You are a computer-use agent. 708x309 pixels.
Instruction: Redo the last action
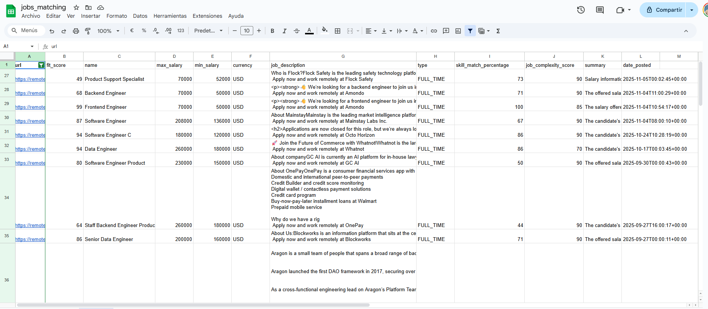click(64, 31)
